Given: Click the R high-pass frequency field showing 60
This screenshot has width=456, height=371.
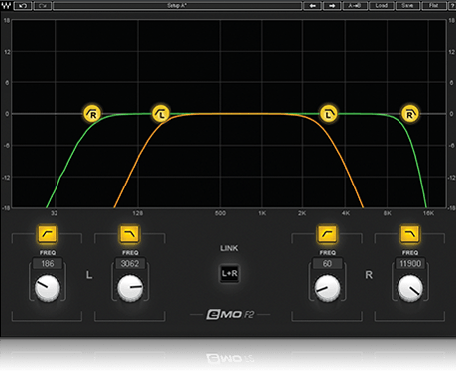Looking at the screenshot, I should click(x=327, y=264).
